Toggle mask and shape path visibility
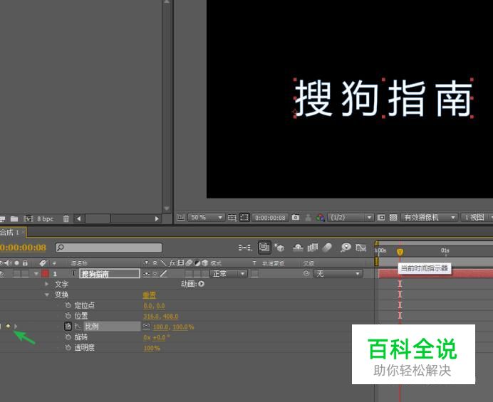The height and width of the screenshot is (402, 493). [244, 217]
